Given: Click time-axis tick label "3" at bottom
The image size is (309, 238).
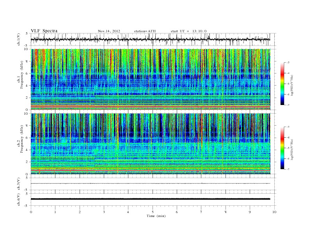Looking at the screenshot, I should (104, 212).
